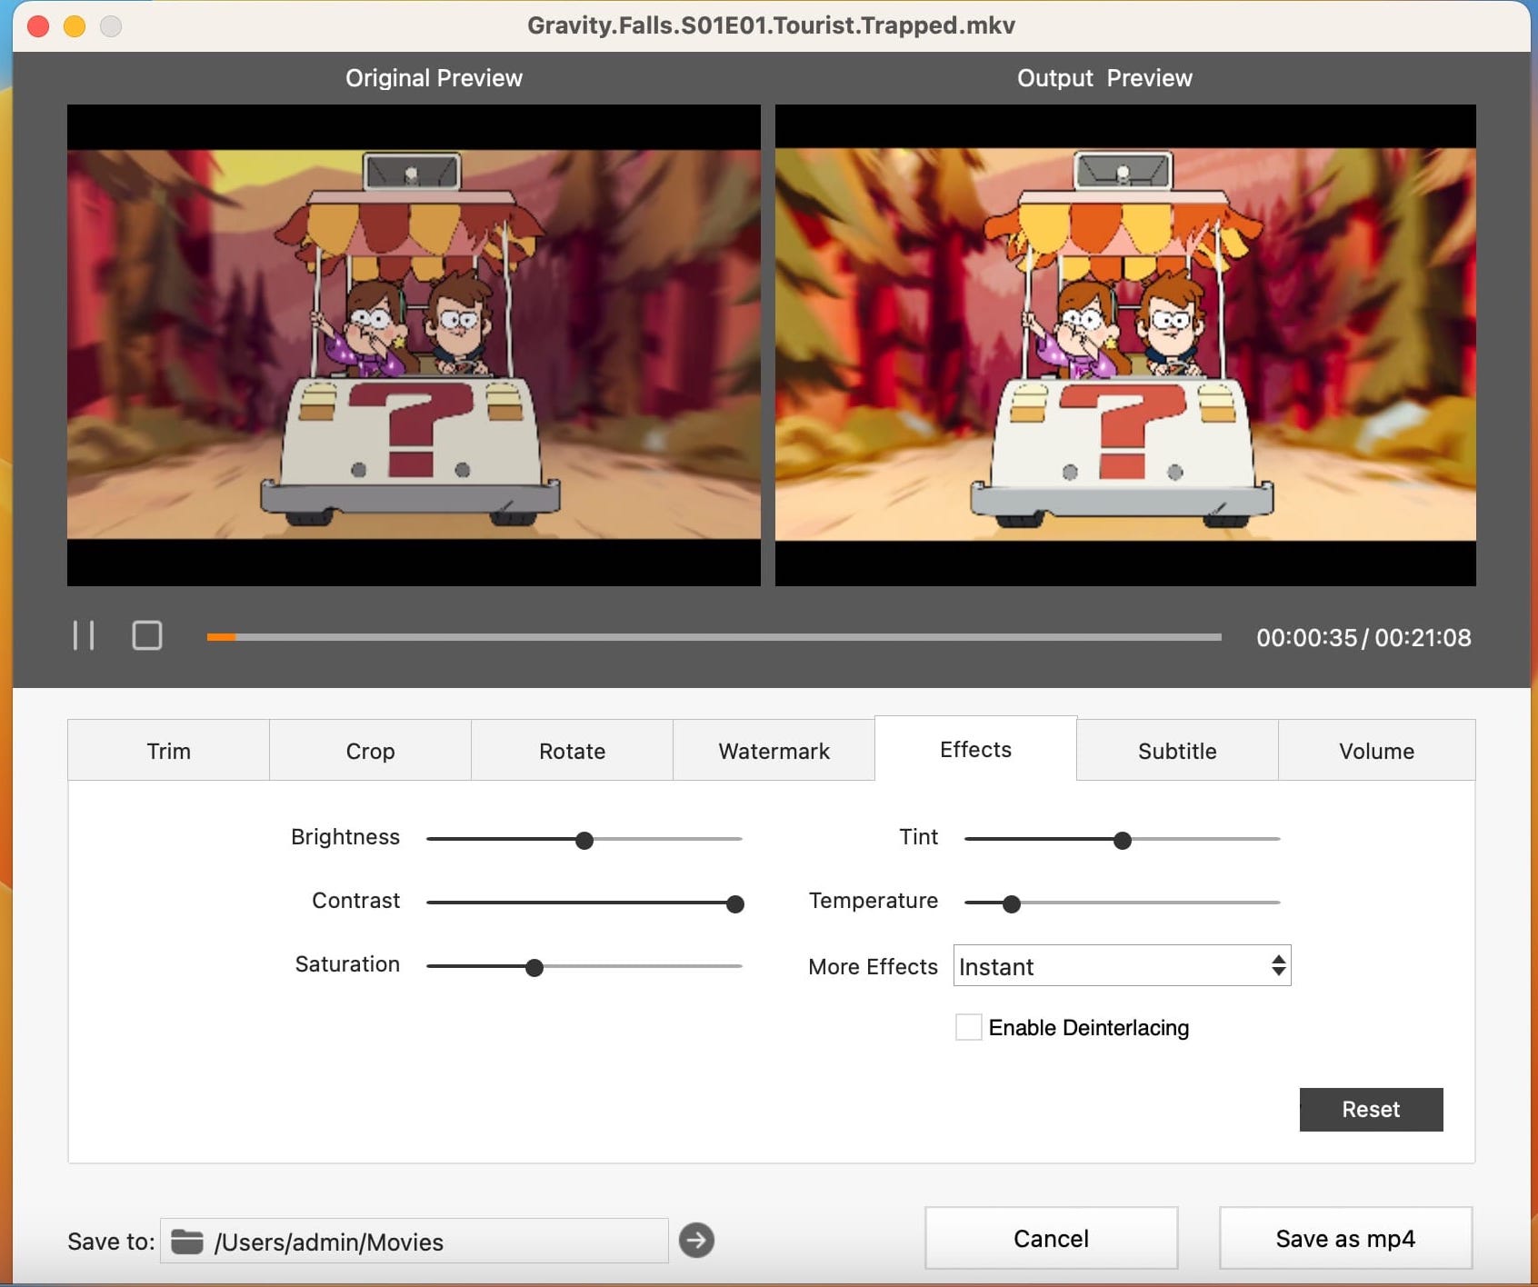The width and height of the screenshot is (1538, 1287).
Task: Click the Gravity Falls filename in title bar
Action: point(771,25)
